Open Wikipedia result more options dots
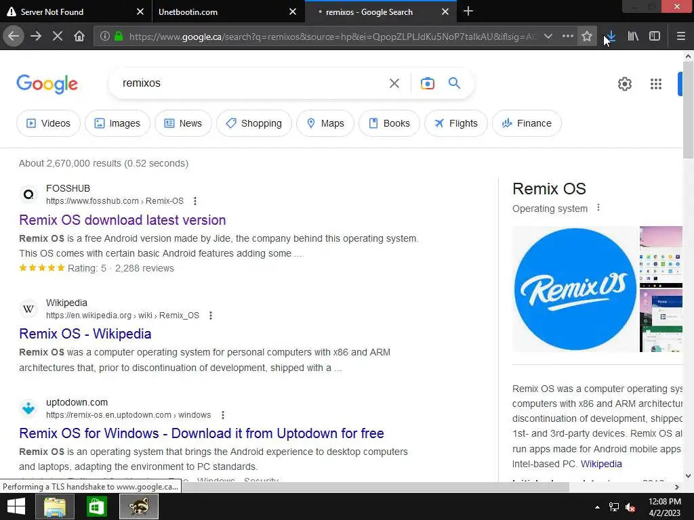This screenshot has height=520, width=694. click(x=211, y=316)
